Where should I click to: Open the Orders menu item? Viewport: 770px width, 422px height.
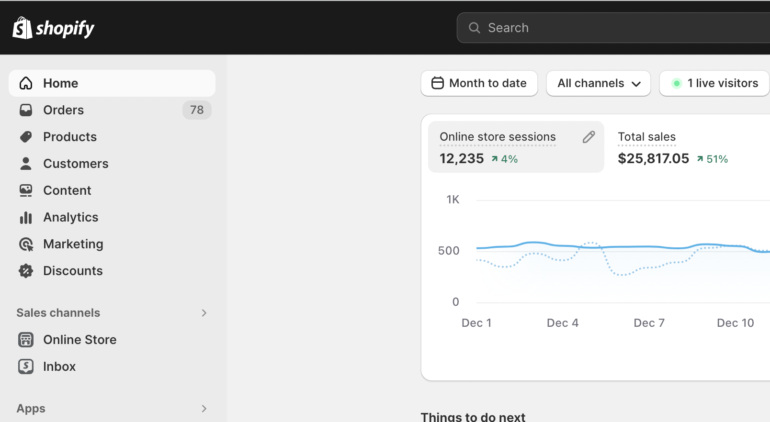point(112,110)
